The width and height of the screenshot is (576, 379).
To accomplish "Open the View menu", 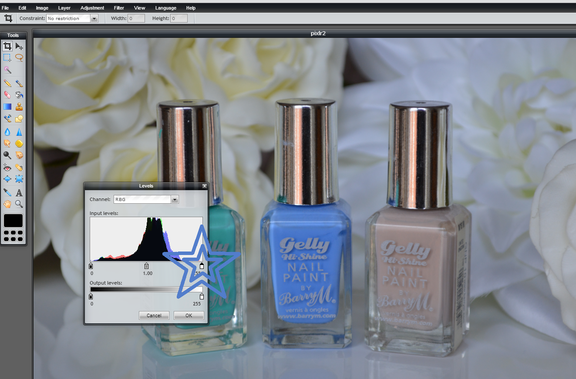I will [140, 8].
